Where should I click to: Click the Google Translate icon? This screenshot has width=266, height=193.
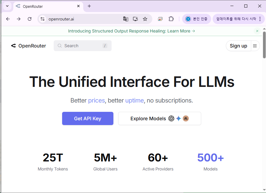coord(126,19)
